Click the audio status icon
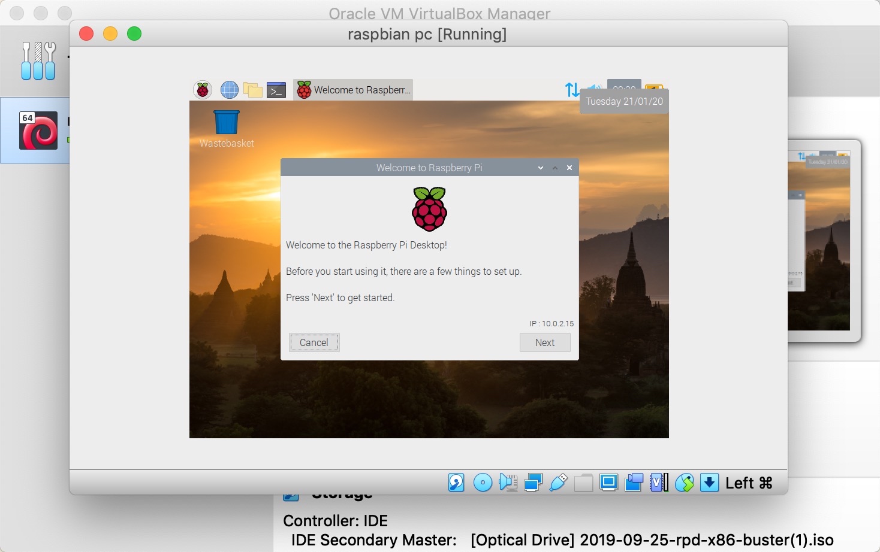 (508, 483)
